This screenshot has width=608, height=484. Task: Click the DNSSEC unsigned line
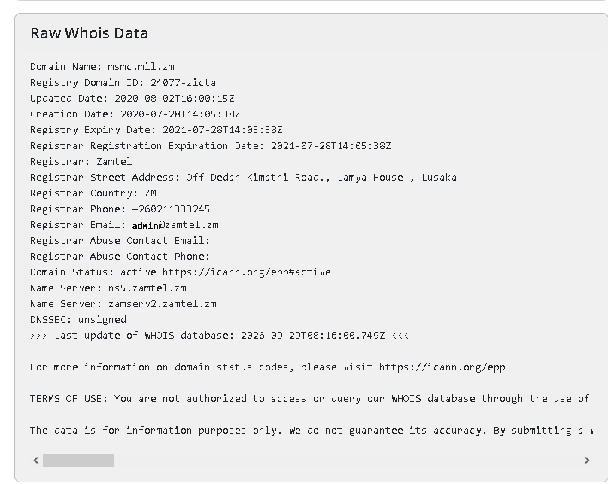point(78,320)
